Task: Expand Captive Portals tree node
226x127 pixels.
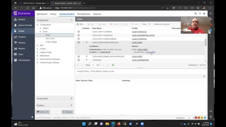Action: [x=37, y=53]
